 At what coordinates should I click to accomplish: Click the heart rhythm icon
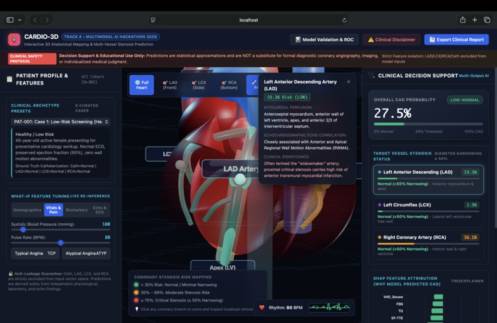pos(262,308)
